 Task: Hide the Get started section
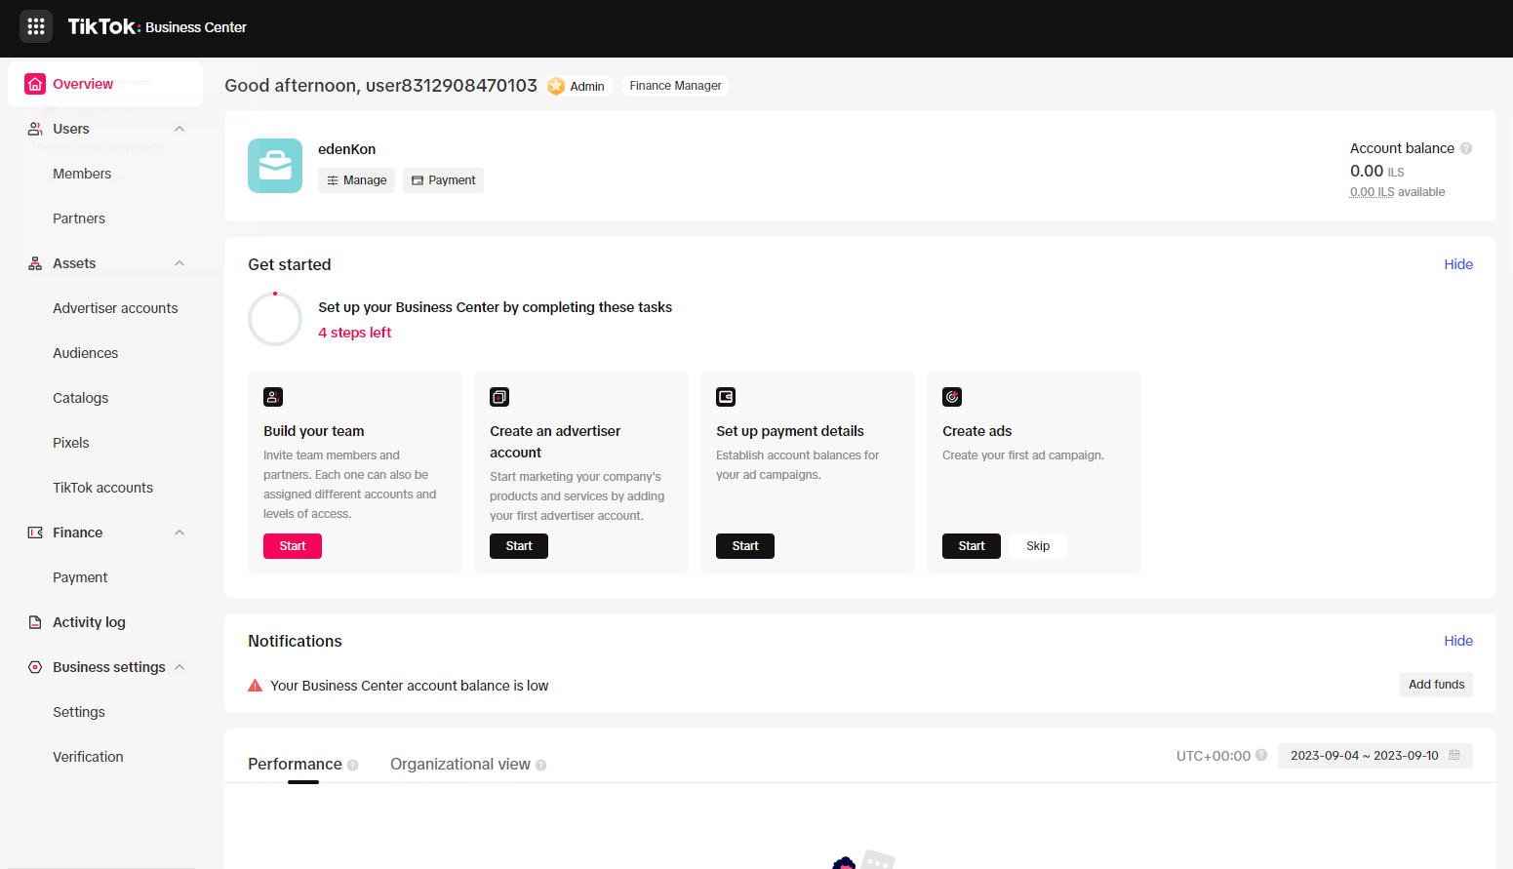click(x=1458, y=264)
